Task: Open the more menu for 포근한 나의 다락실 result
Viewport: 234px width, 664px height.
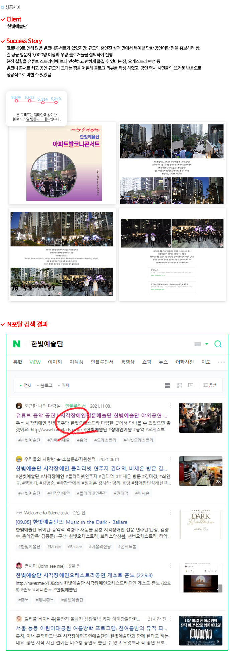Action: [x=170, y=406]
